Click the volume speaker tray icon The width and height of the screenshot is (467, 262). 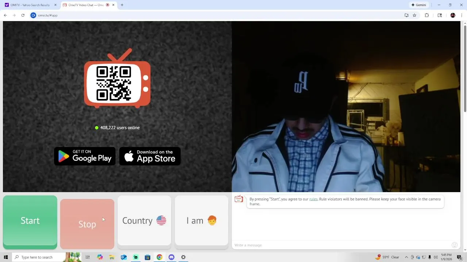click(x=436, y=257)
